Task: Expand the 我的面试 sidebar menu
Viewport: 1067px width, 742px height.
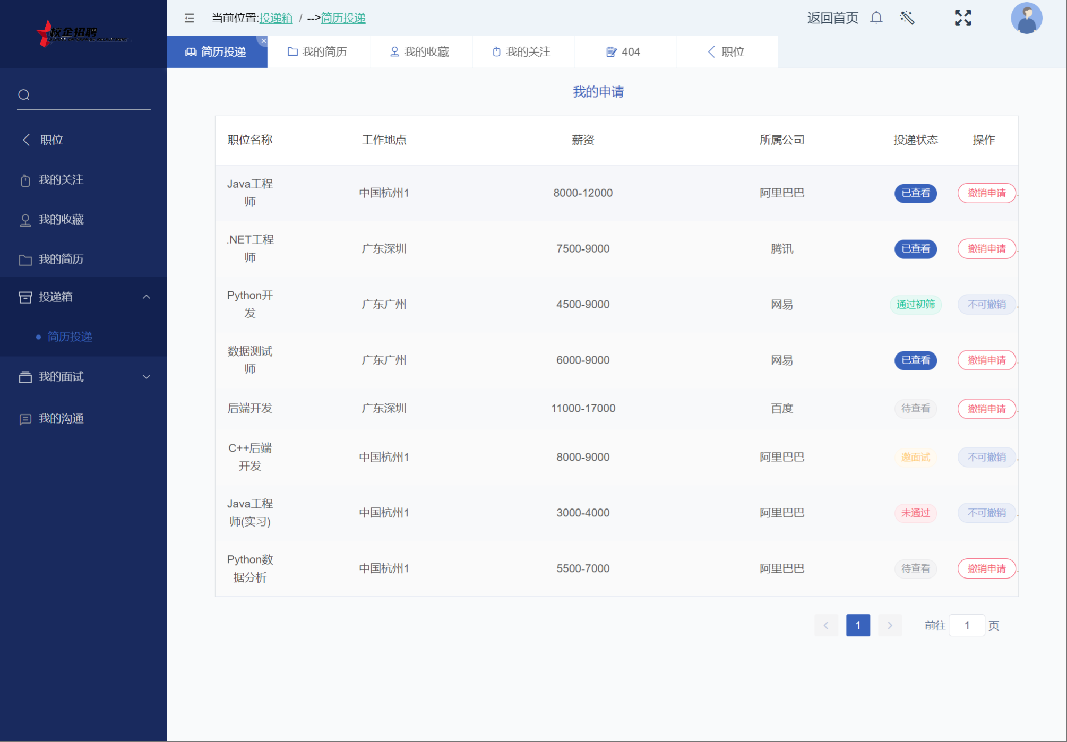Action: [x=147, y=377]
